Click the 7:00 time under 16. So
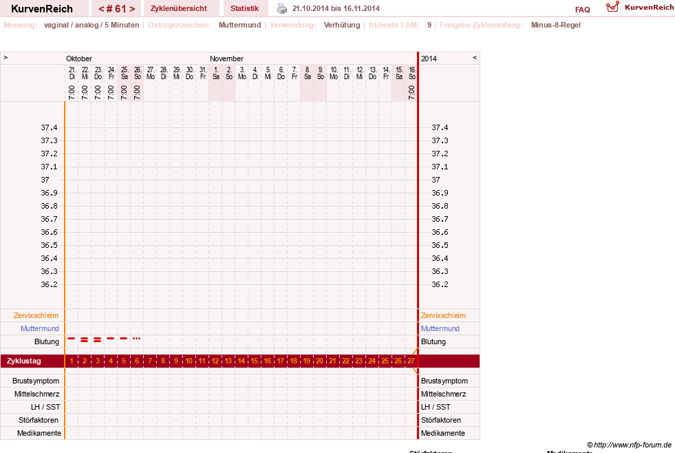This screenshot has width=675, height=453. tap(411, 92)
